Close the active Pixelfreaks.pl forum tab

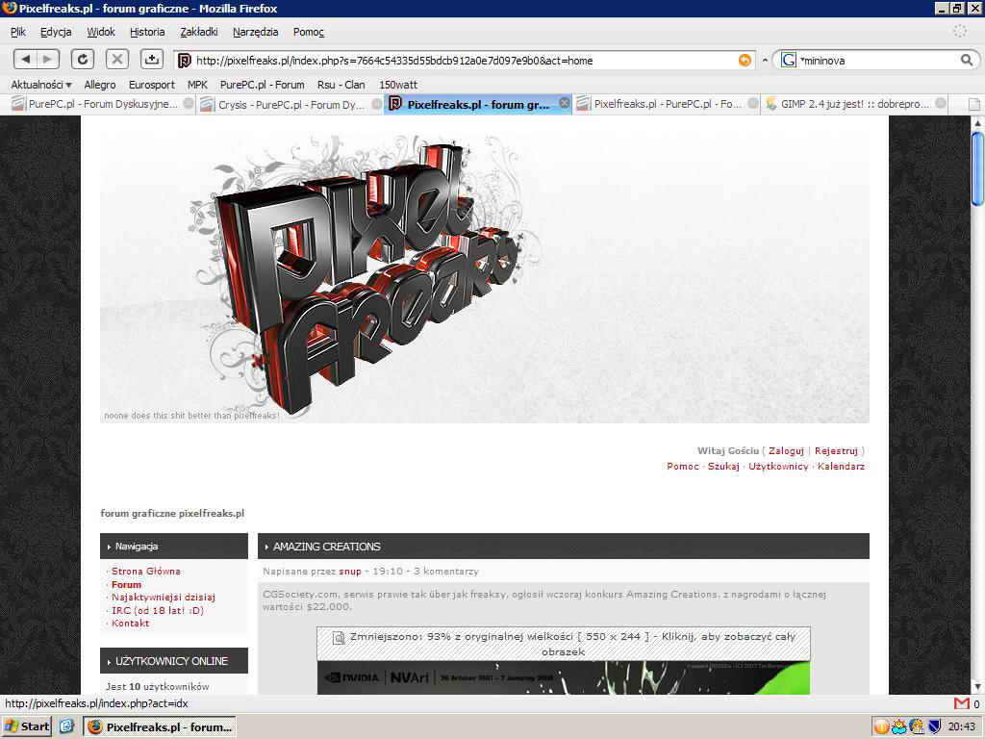564,103
